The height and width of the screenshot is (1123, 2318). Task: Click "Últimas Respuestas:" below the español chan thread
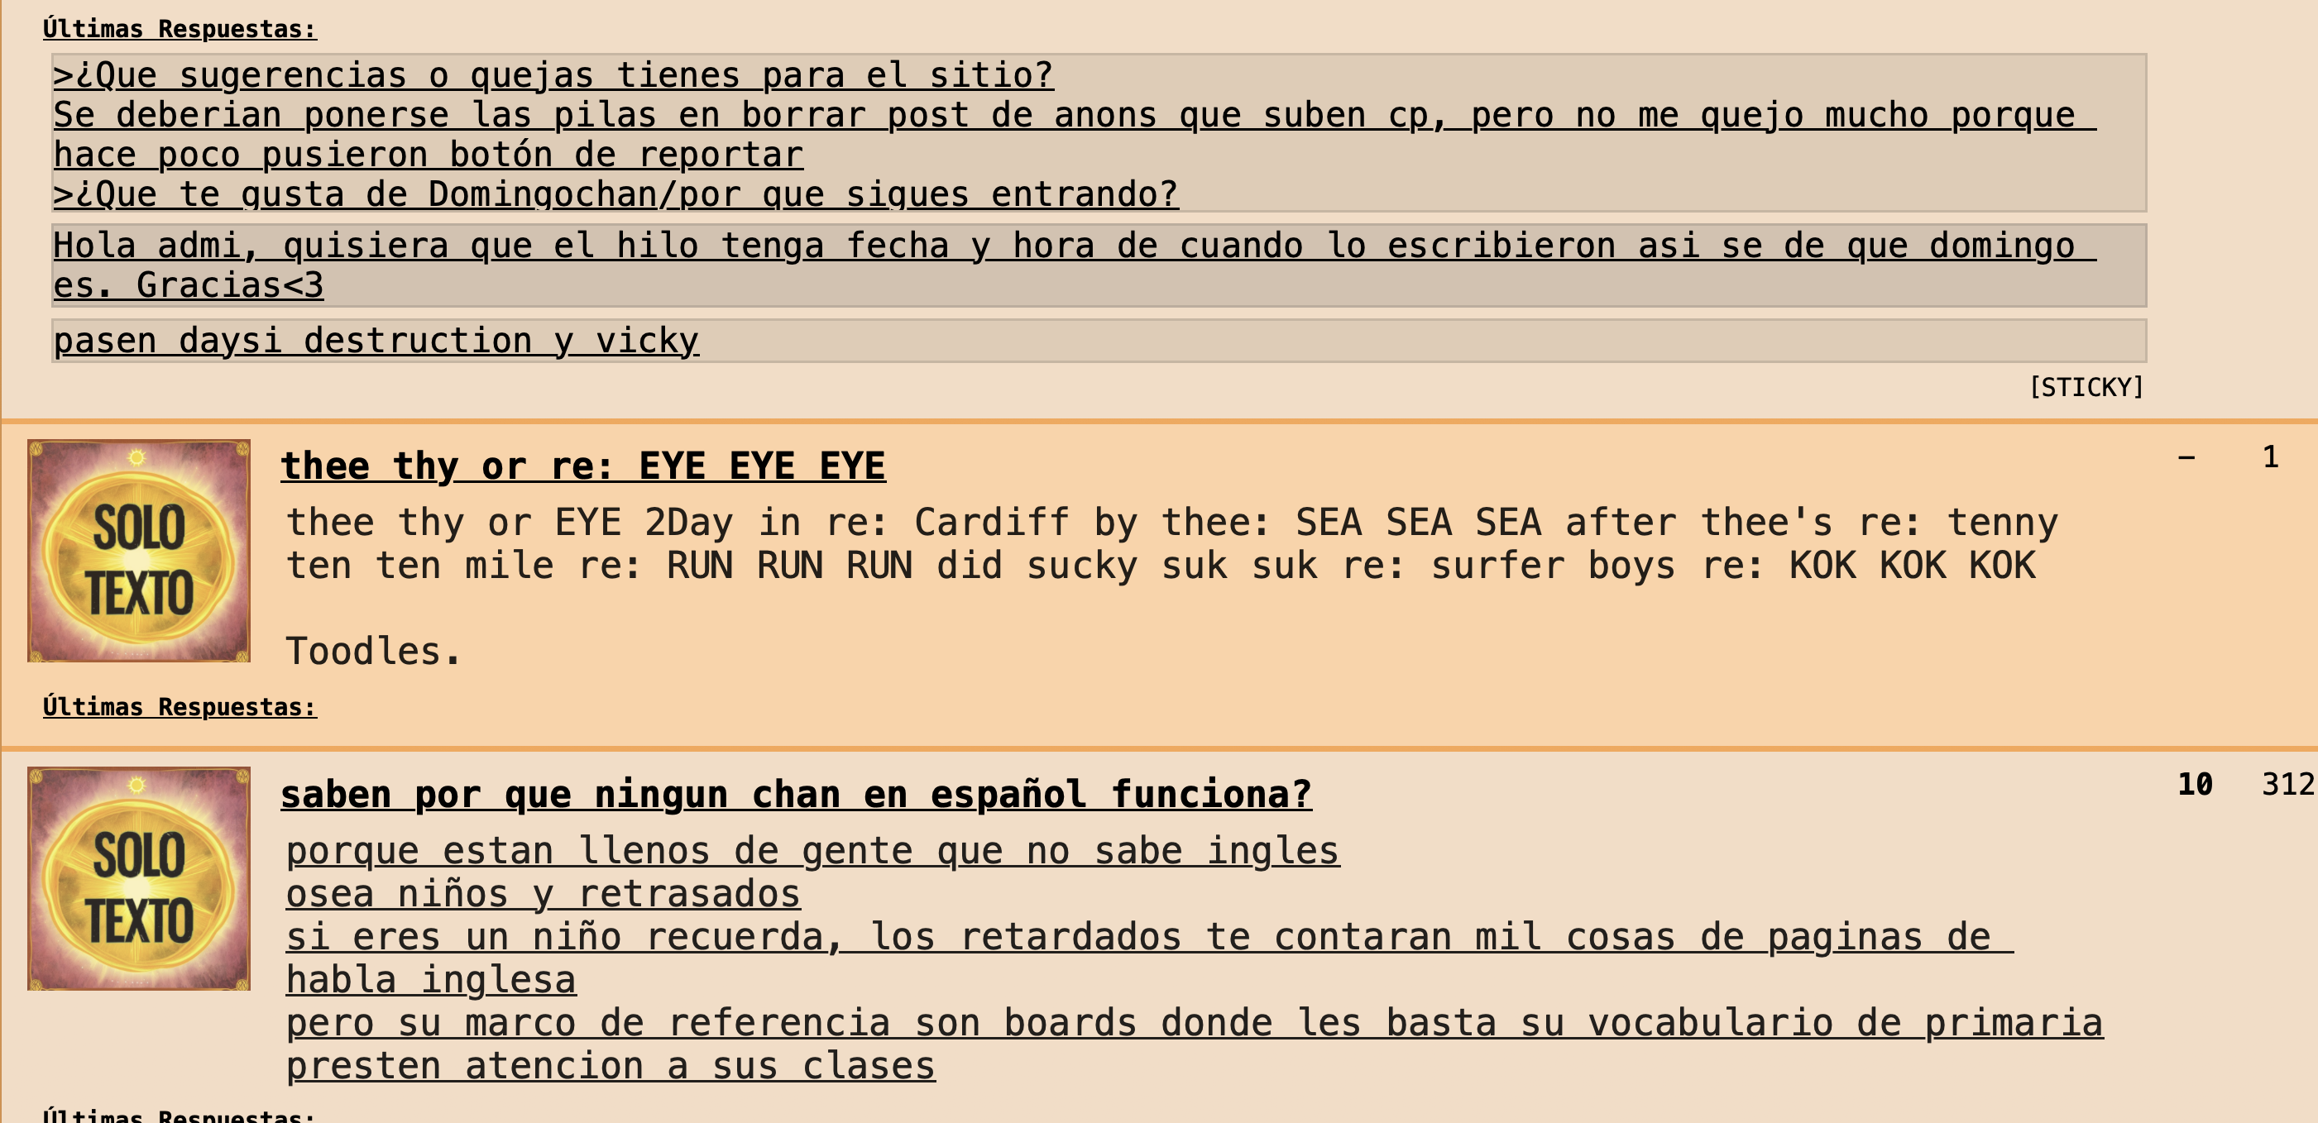click(179, 1116)
